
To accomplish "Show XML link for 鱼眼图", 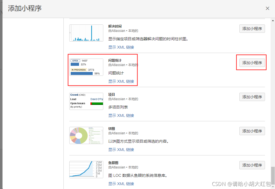I will pyautogui.click(x=121, y=184).
